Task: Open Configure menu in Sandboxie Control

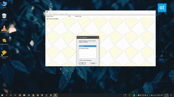Action: [x=61, y=14]
